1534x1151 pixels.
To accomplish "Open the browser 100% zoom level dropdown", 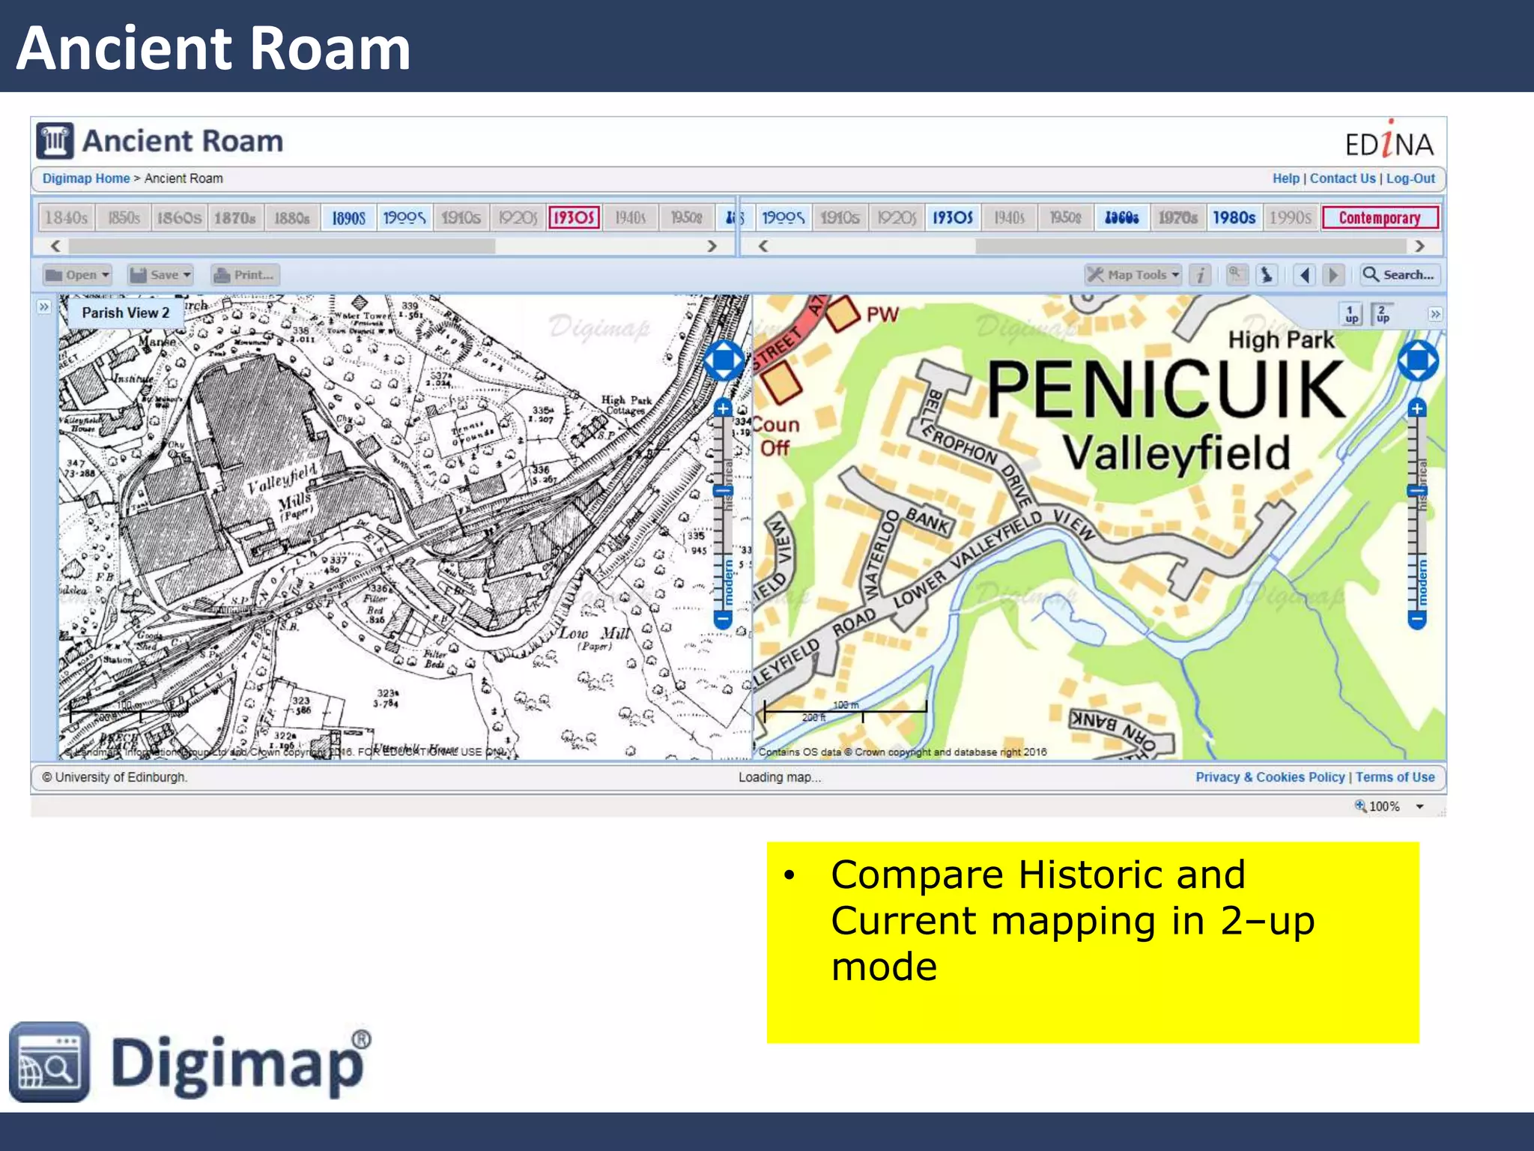I will [1419, 806].
